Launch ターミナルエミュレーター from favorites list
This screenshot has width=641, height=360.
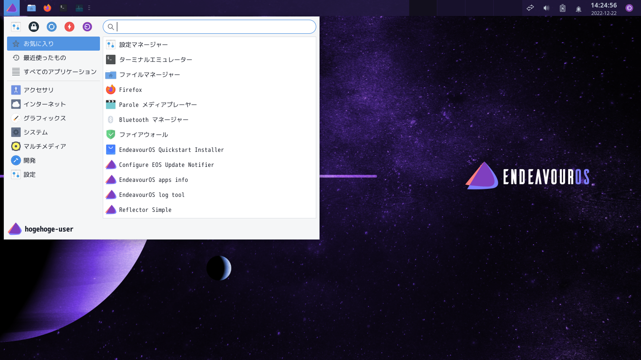point(209,60)
